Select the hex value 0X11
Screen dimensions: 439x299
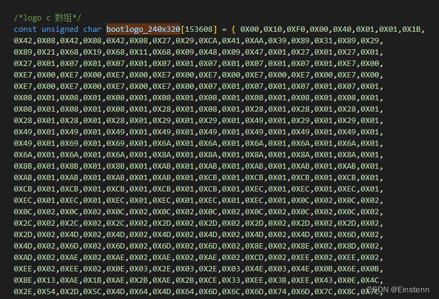139,52
